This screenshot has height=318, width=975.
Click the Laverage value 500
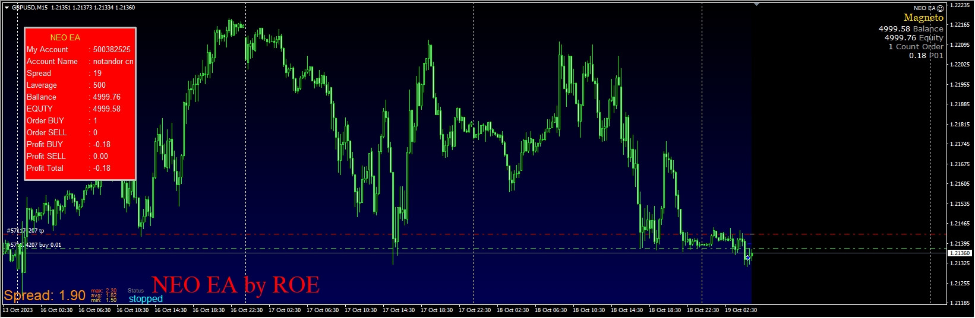[x=99, y=85]
